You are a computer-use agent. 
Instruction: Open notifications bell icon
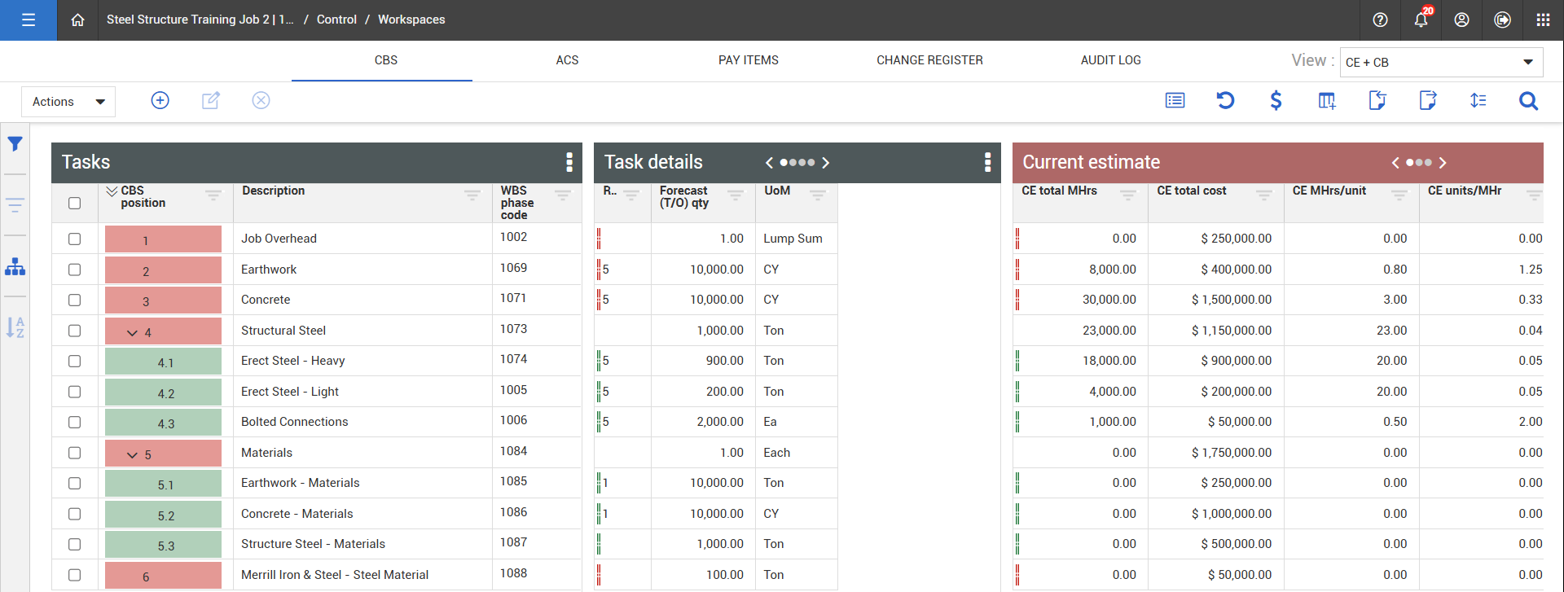pyautogui.click(x=1421, y=20)
